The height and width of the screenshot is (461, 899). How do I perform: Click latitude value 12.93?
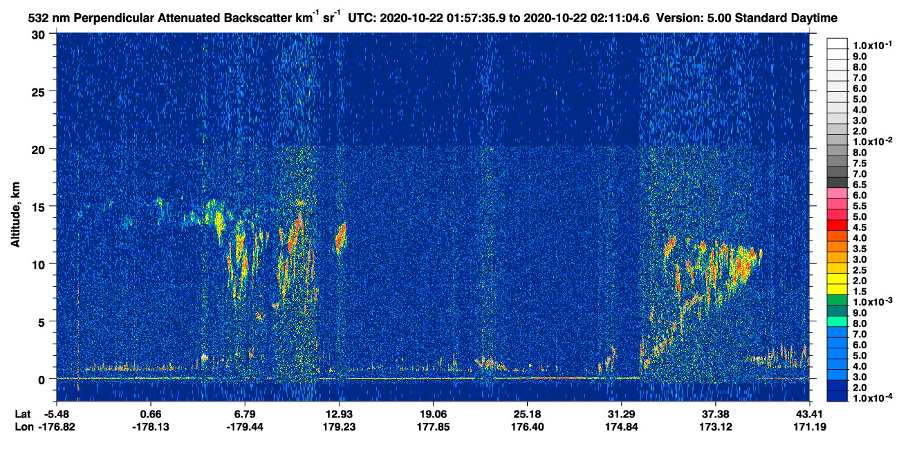tap(339, 413)
